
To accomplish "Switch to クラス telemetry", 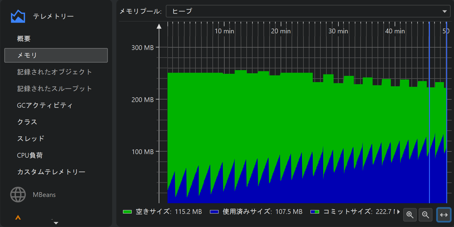I will pyautogui.click(x=27, y=122).
